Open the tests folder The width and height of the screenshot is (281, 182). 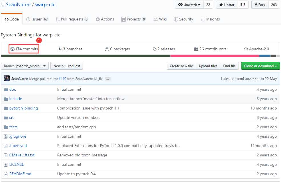click(13, 127)
